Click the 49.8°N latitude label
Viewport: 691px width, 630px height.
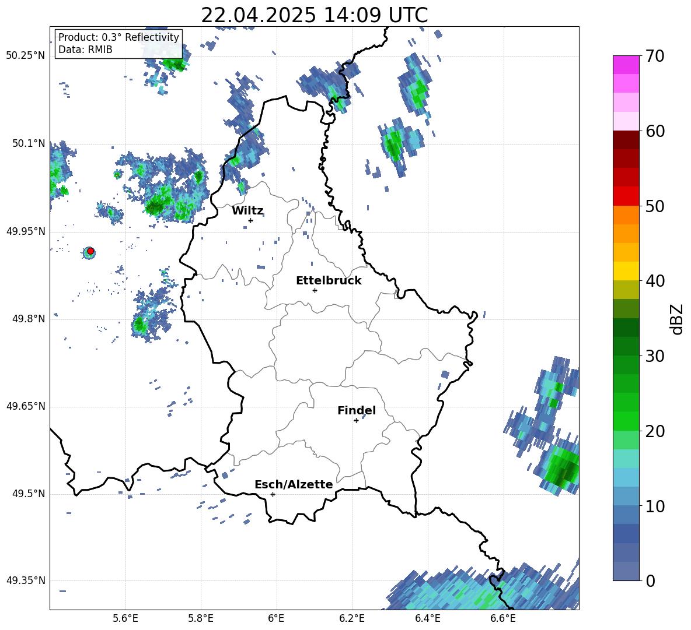click(x=29, y=319)
